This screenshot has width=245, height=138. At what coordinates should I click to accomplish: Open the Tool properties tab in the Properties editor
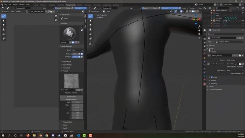tap(204, 35)
